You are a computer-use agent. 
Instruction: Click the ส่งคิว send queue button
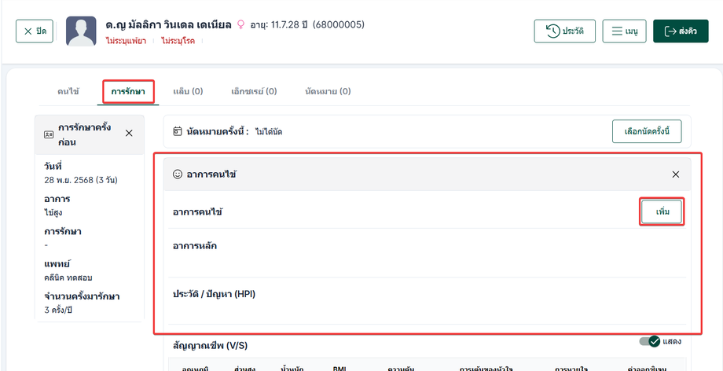(x=681, y=31)
